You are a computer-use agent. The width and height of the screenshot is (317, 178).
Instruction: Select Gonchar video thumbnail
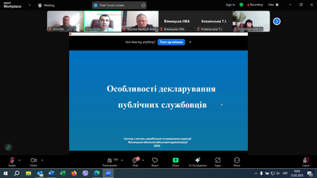pyautogui.click(x=66, y=21)
